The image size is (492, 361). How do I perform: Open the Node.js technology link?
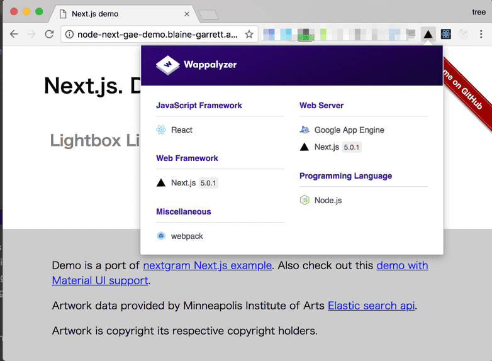pos(328,200)
